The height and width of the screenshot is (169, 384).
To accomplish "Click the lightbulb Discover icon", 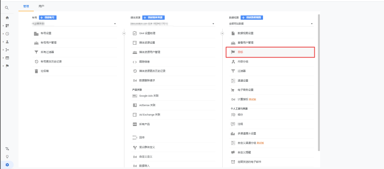I will click(x=7, y=157).
